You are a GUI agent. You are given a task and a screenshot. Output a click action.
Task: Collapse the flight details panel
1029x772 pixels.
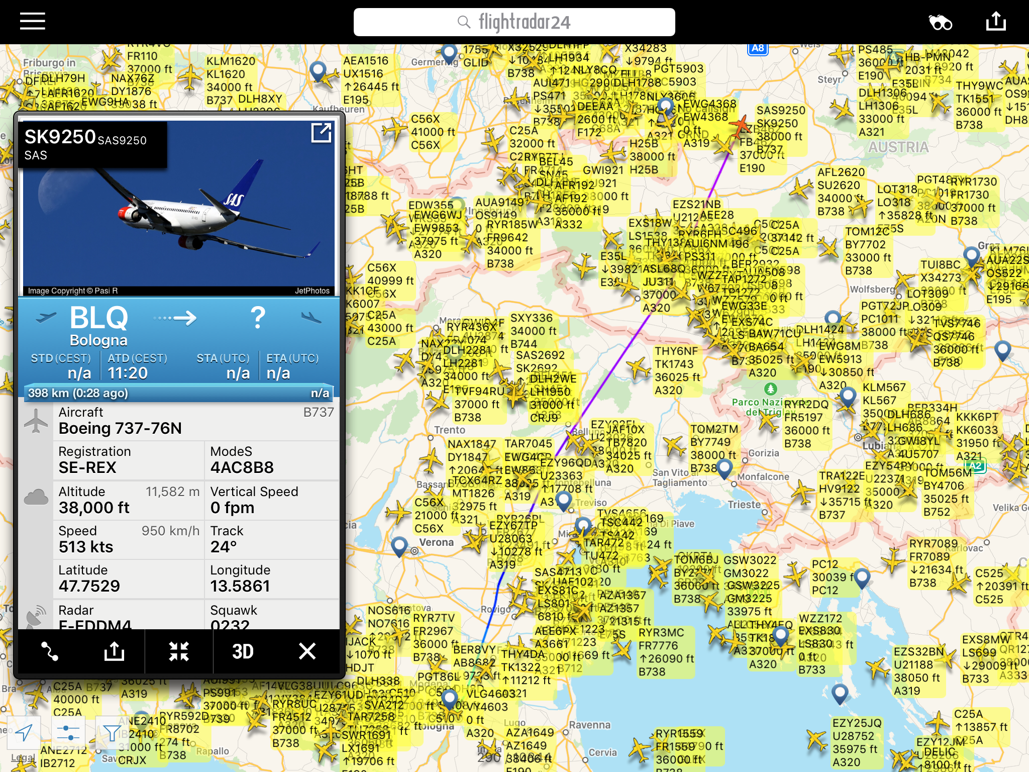(x=179, y=651)
